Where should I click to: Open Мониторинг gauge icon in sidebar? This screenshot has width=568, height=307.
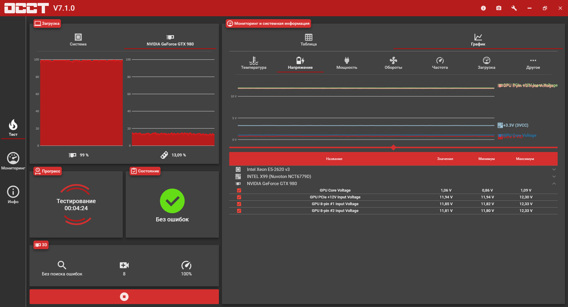coord(13,159)
